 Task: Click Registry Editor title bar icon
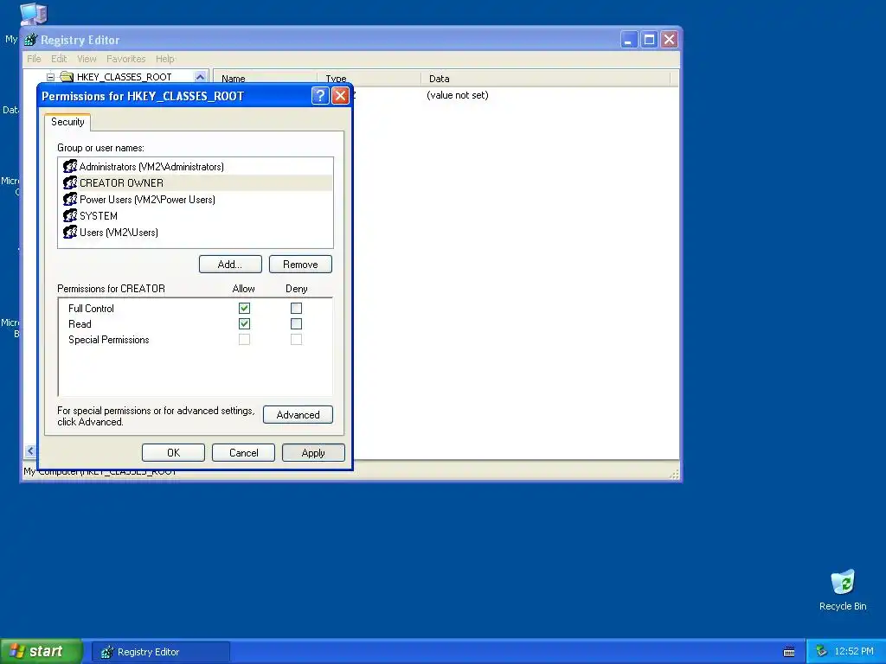coord(31,40)
